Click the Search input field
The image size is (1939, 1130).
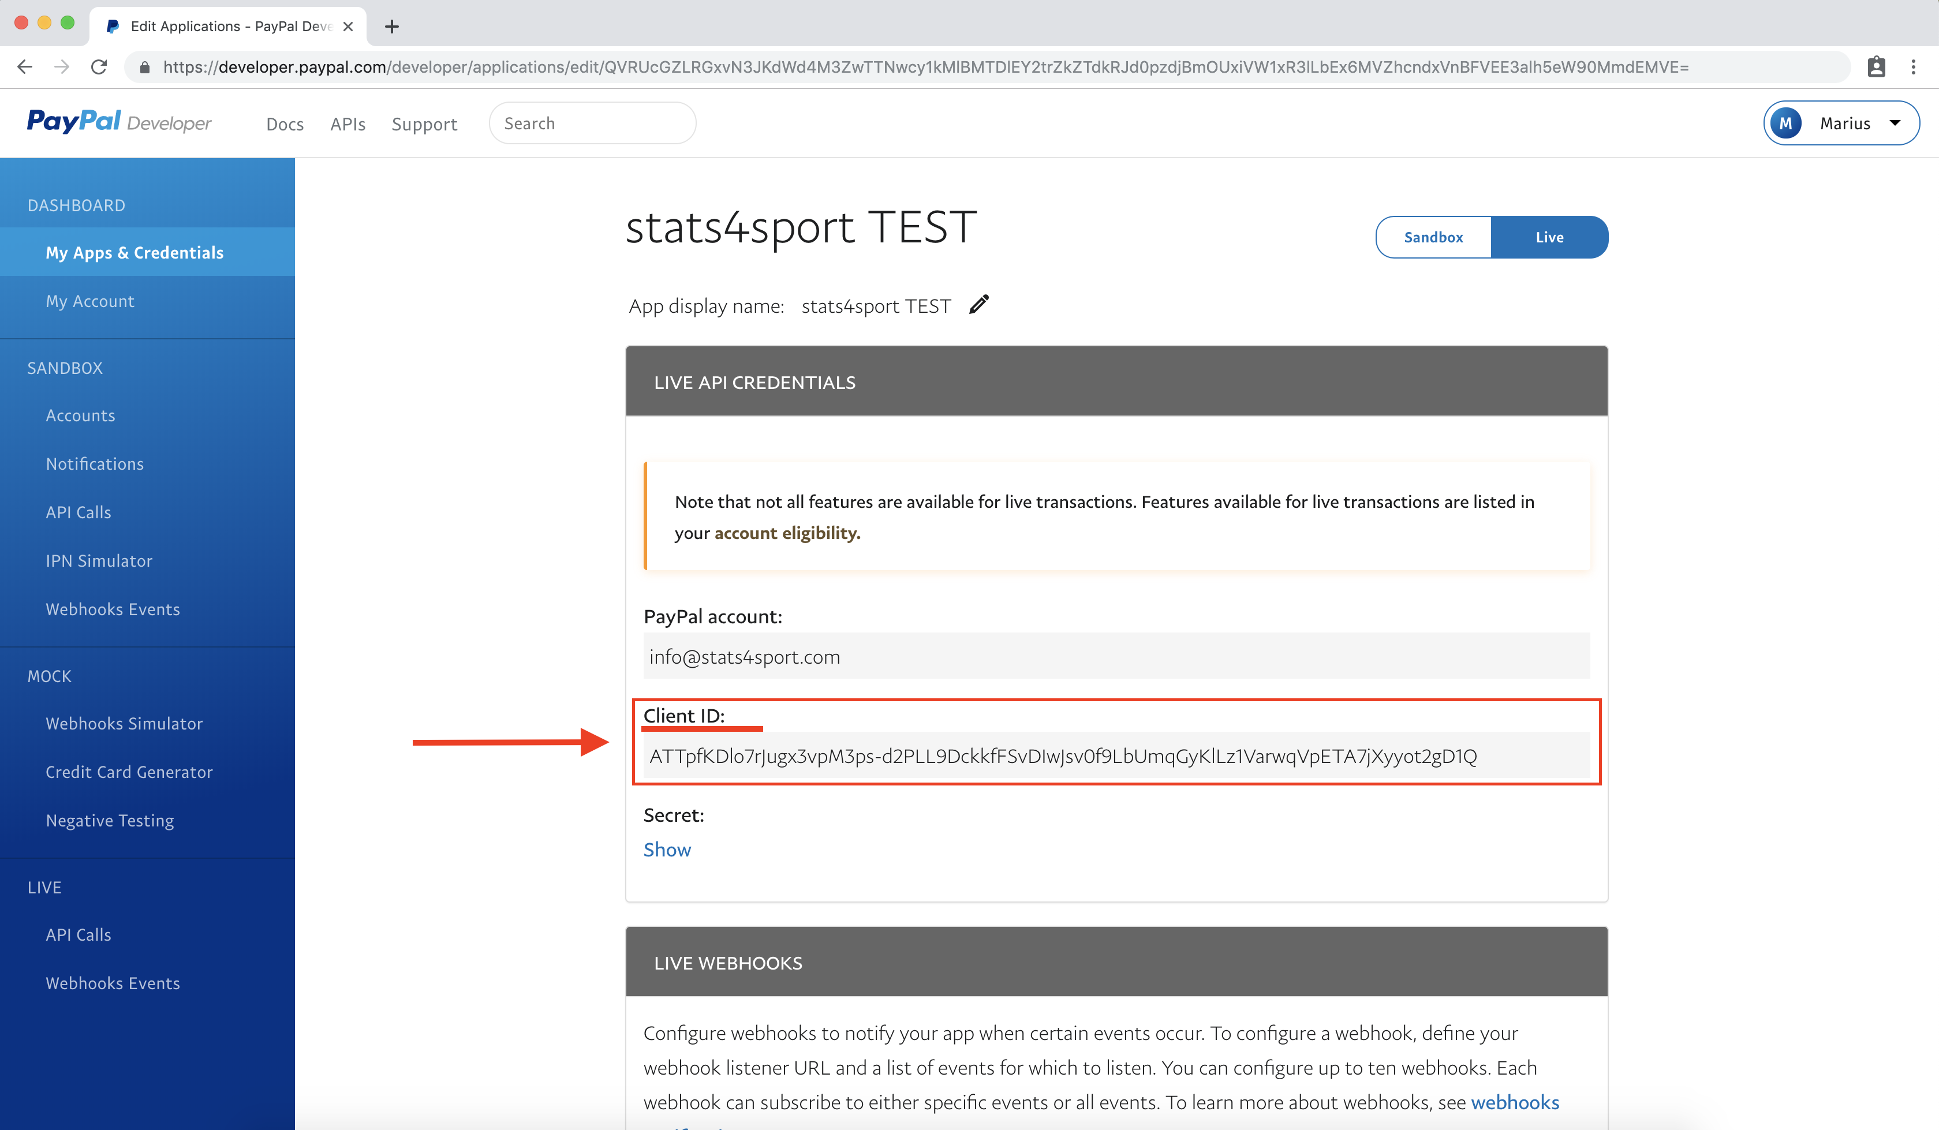592,123
